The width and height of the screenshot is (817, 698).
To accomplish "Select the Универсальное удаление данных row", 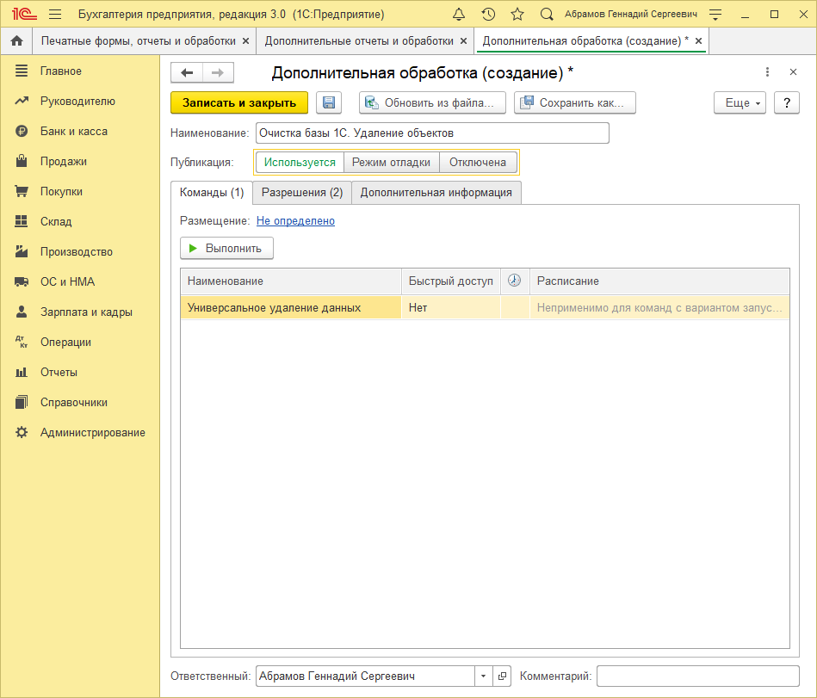I will tap(274, 307).
